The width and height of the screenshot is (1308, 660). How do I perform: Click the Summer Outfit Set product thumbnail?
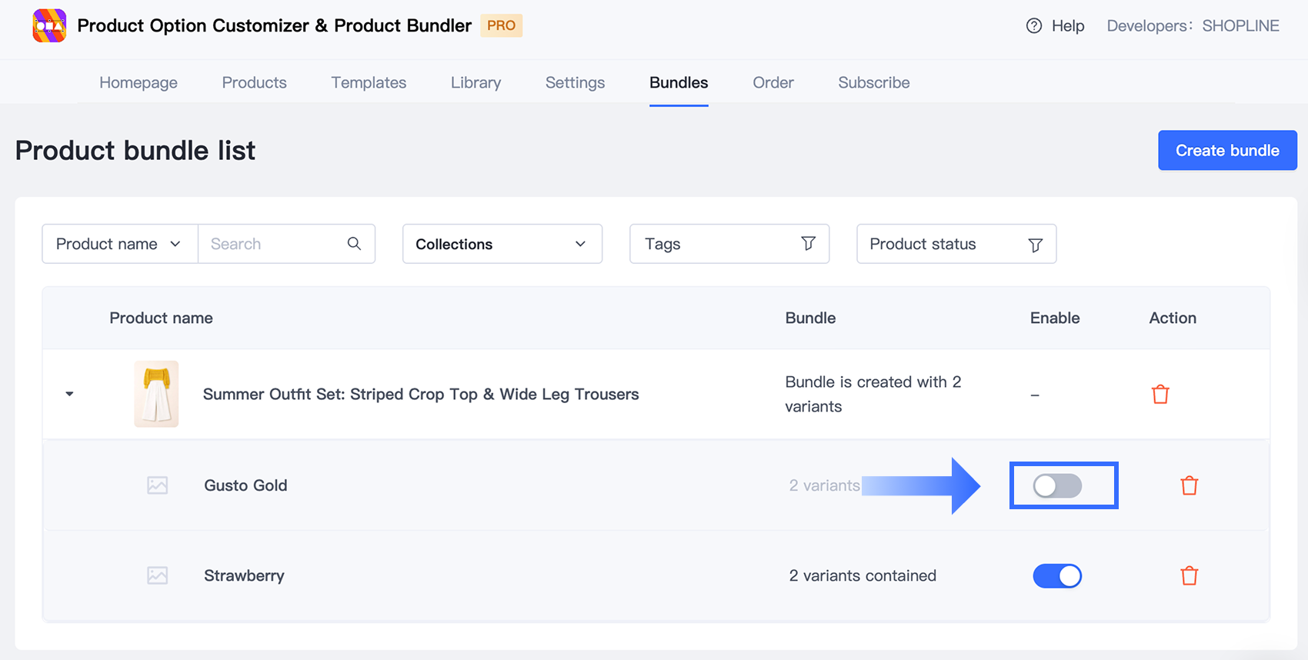(x=156, y=394)
